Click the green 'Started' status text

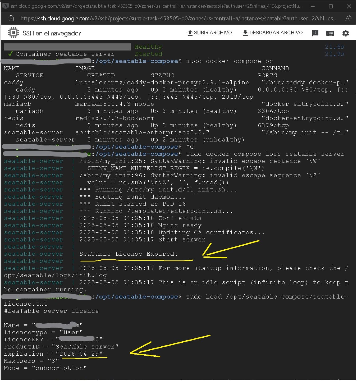click(148, 54)
